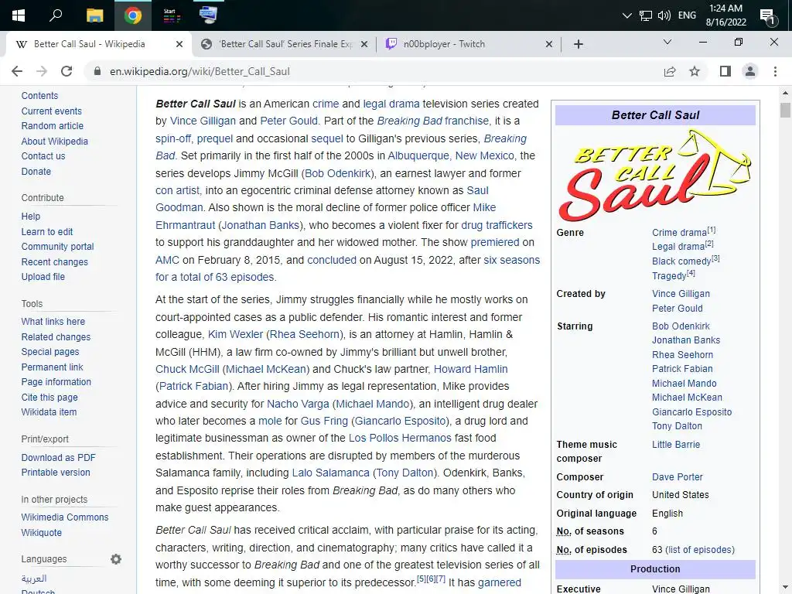Open taskbar search magnifier

tap(56, 15)
